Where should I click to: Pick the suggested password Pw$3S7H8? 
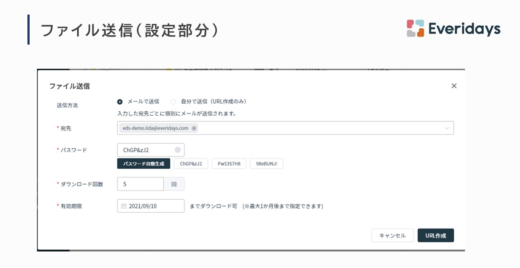pyautogui.click(x=229, y=164)
